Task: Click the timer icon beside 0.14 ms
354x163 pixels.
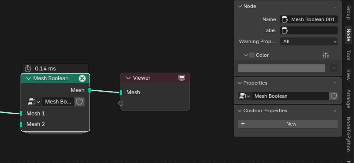Action: click(28, 68)
